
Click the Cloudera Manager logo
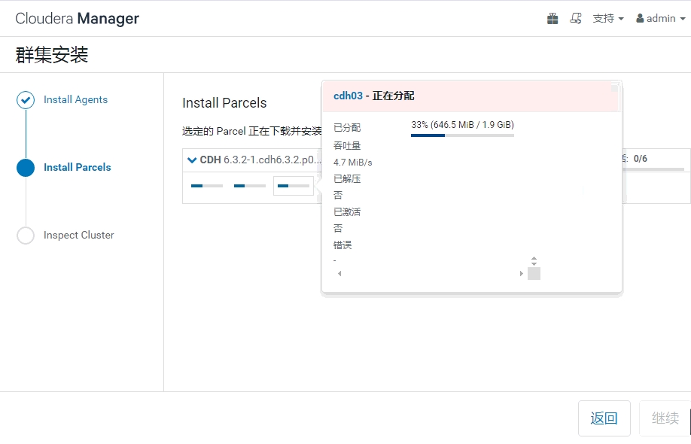pyautogui.click(x=77, y=19)
